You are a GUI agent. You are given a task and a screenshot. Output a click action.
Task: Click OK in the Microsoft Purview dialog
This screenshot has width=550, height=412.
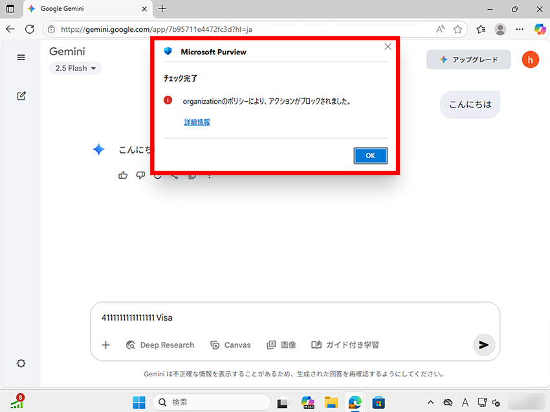[x=370, y=155]
